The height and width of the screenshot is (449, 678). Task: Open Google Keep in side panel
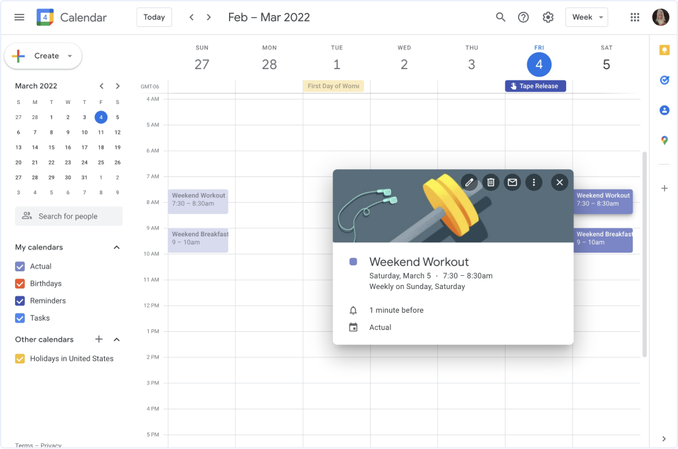tap(664, 50)
